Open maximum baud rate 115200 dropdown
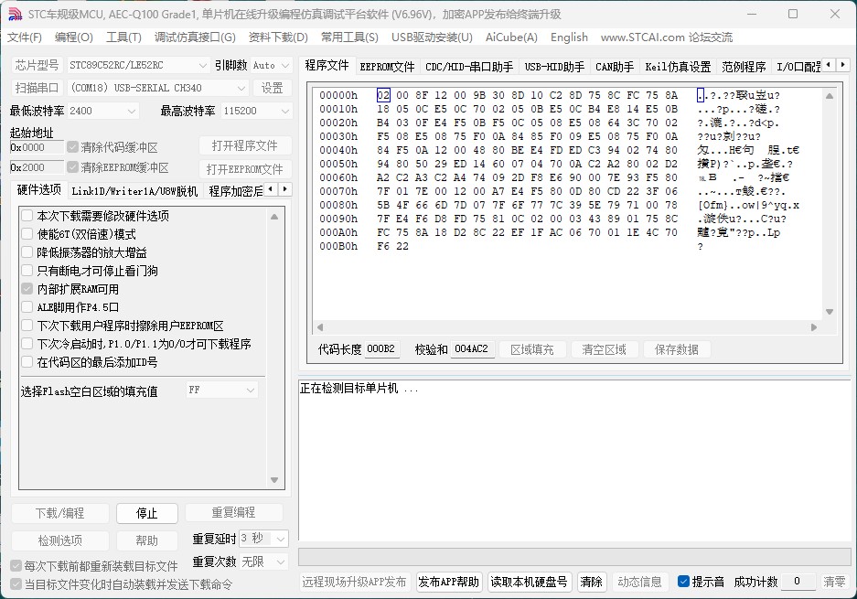 (256, 111)
